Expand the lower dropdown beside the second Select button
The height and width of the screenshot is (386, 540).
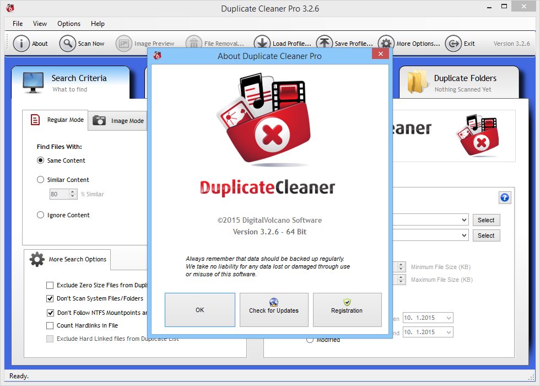click(x=464, y=235)
